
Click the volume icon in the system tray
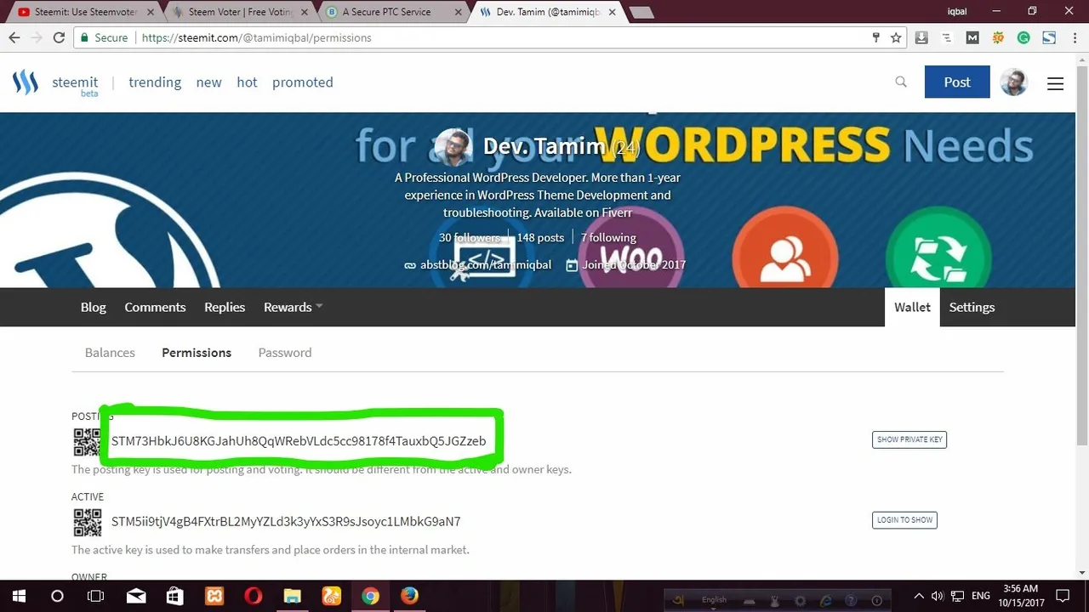(938, 596)
